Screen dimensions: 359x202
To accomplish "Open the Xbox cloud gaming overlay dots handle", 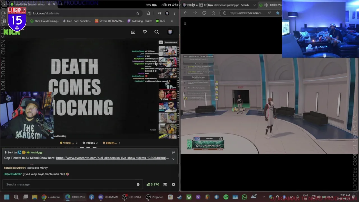I will tap(185, 24).
